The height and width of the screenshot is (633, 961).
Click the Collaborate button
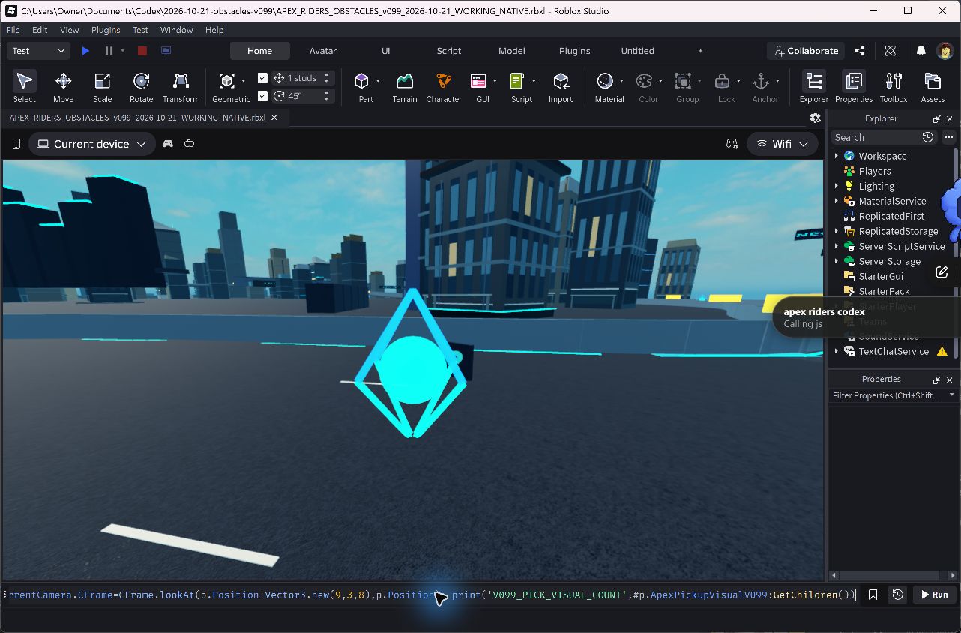click(x=807, y=51)
